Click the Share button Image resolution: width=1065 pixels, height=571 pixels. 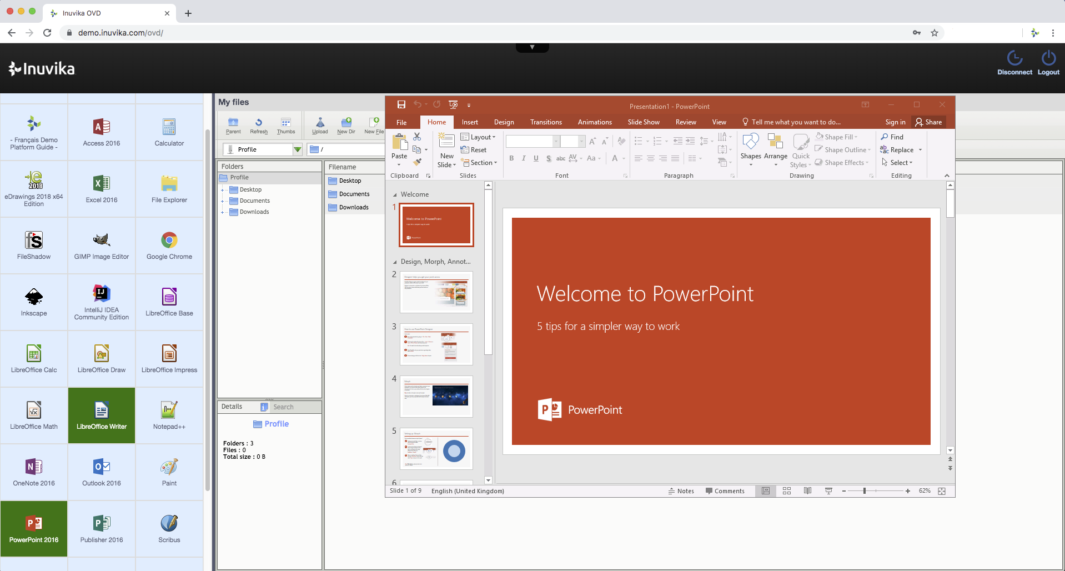[x=928, y=122]
